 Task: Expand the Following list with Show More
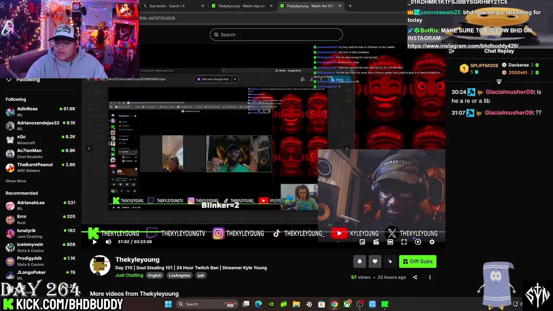[x=16, y=181]
